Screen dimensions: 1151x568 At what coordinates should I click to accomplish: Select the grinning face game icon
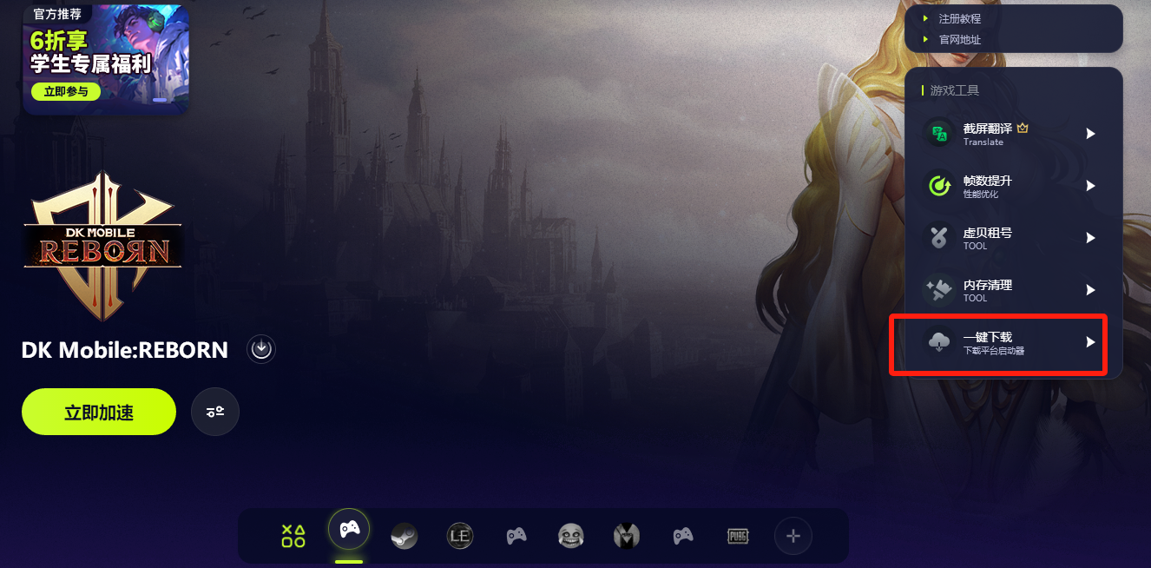(570, 536)
